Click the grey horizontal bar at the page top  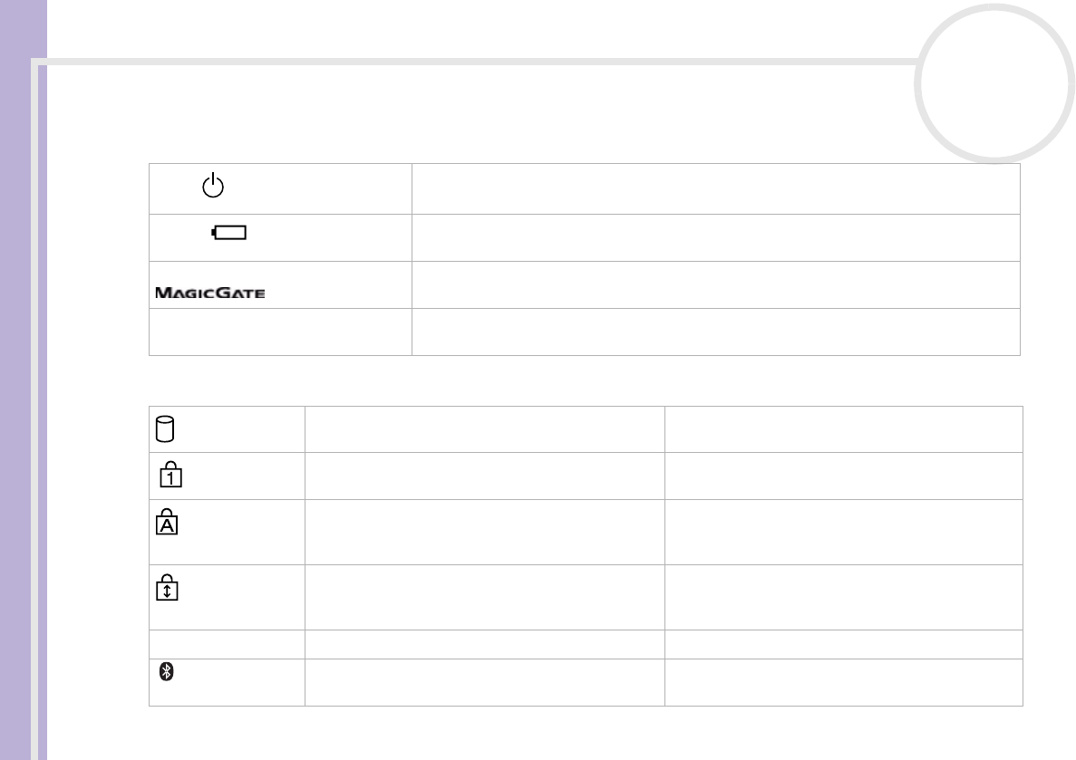(471, 63)
